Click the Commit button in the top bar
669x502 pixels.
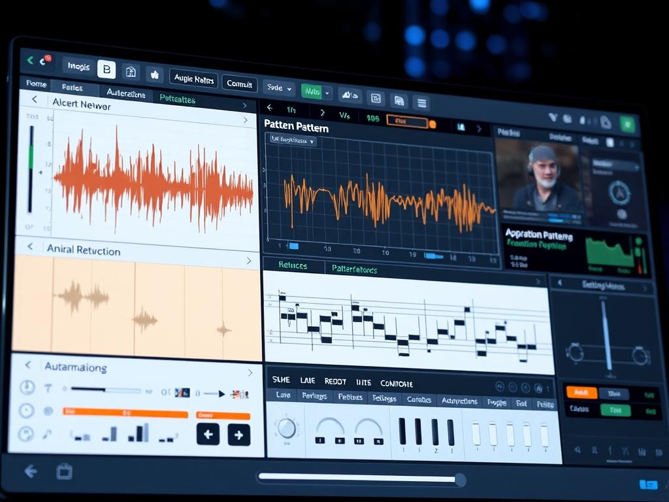tap(240, 84)
